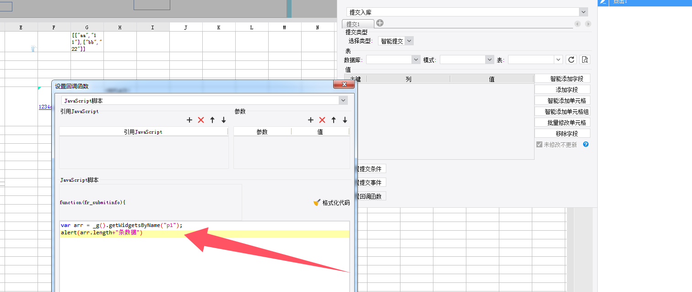Delete referenced JavaScript with red X
The height and width of the screenshot is (292, 692).
point(201,120)
